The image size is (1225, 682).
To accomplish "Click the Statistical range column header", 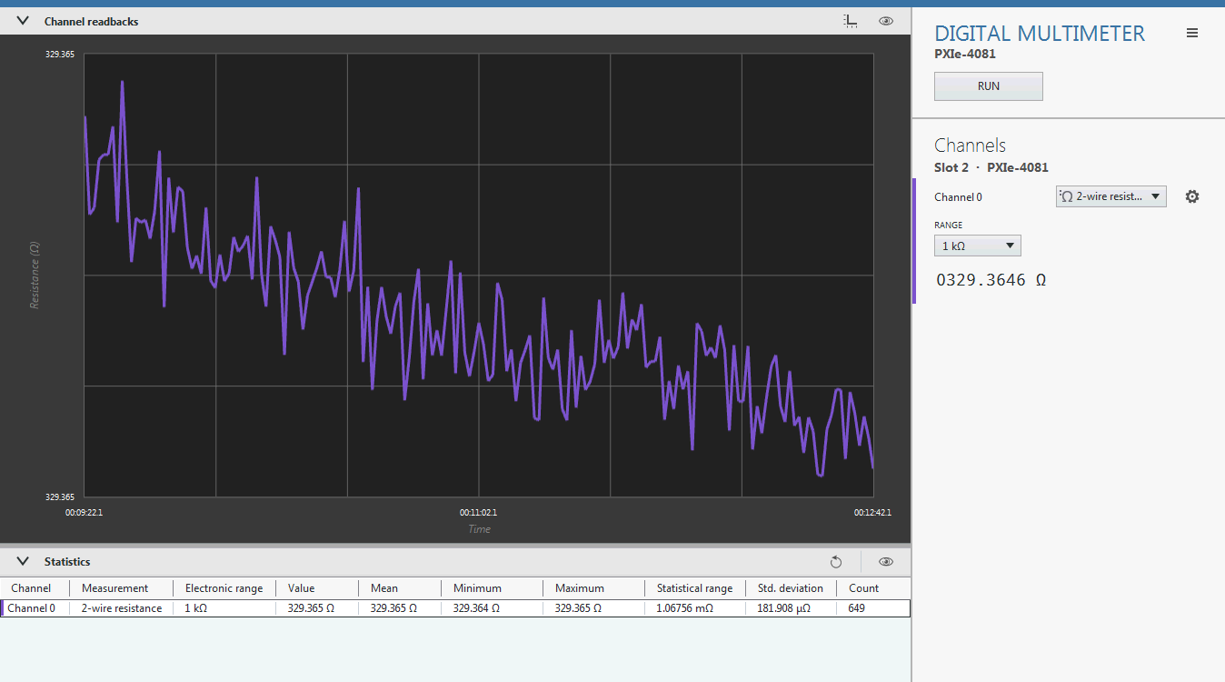I will click(x=694, y=588).
